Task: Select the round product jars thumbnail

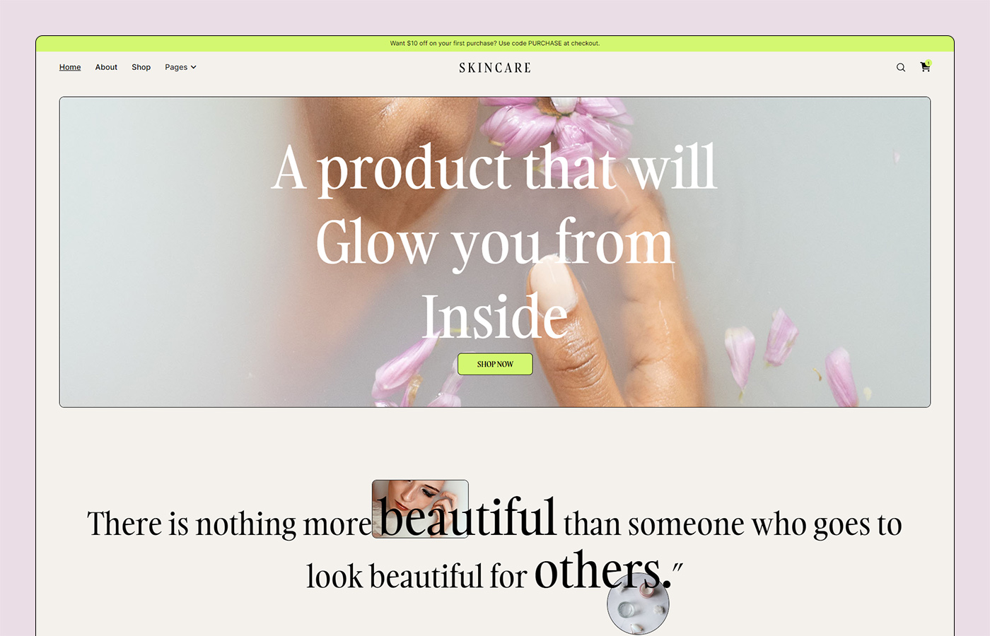Action: [x=638, y=603]
